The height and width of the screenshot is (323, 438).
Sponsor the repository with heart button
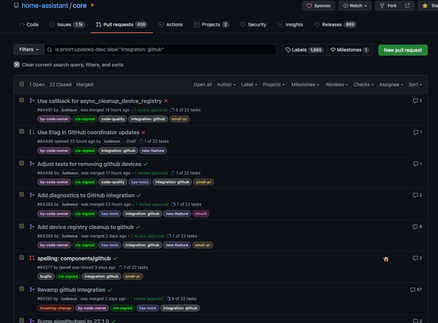318,6
